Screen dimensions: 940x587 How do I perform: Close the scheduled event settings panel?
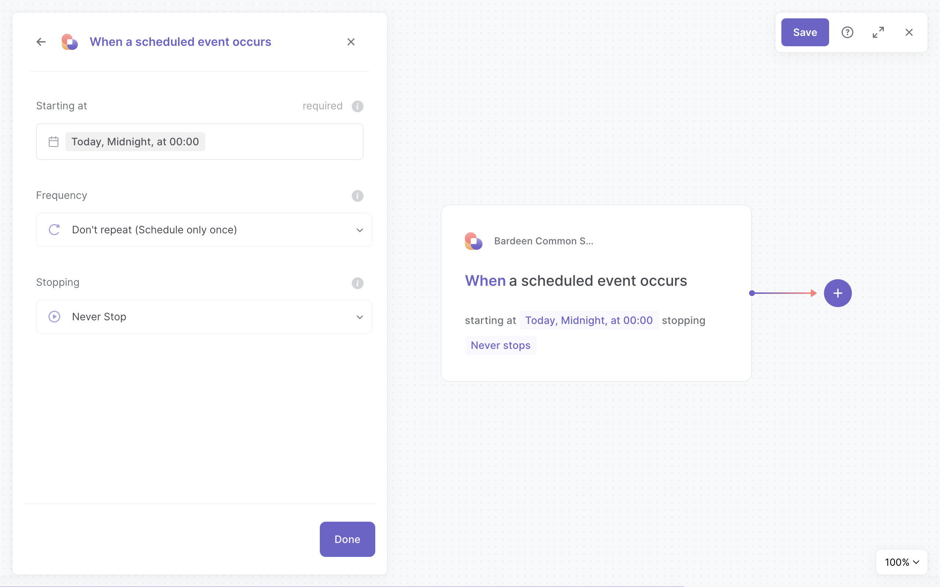pyautogui.click(x=351, y=42)
